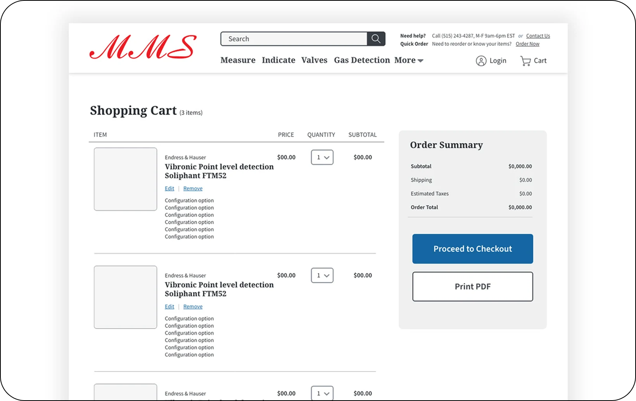636x401 pixels.
Task: Click the phone number help text
Action: [473, 36]
